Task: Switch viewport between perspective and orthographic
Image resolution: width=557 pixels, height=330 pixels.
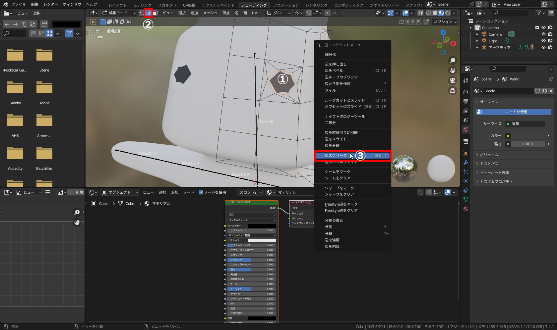Action: (453, 90)
